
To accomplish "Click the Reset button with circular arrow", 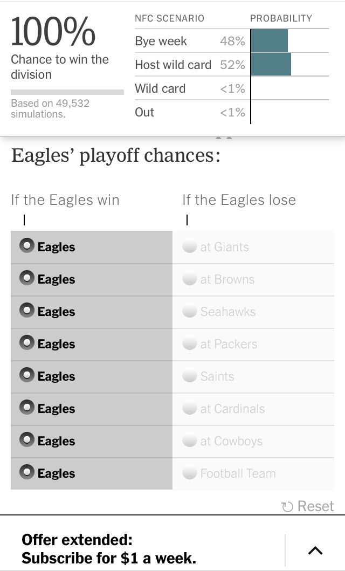I will click(308, 506).
